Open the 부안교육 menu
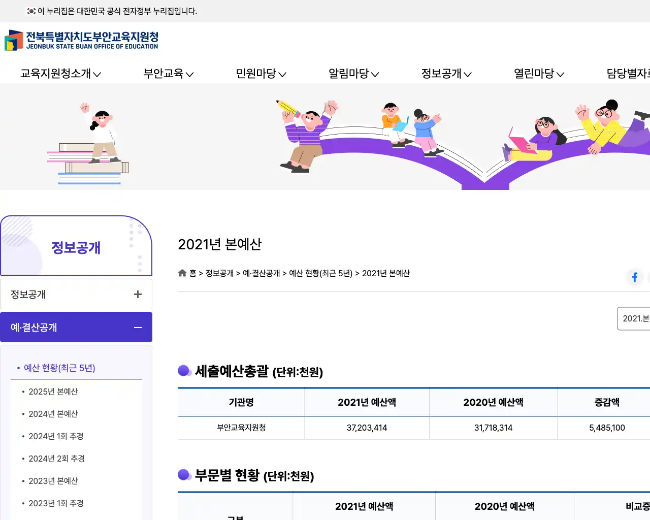Image resolution: width=650 pixels, height=520 pixels. pyautogui.click(x=169, y=74)
